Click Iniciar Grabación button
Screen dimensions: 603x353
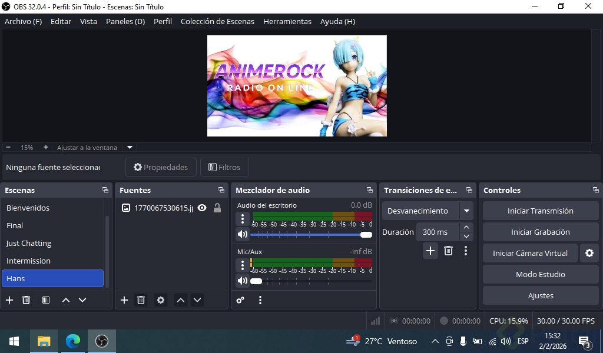541,232
